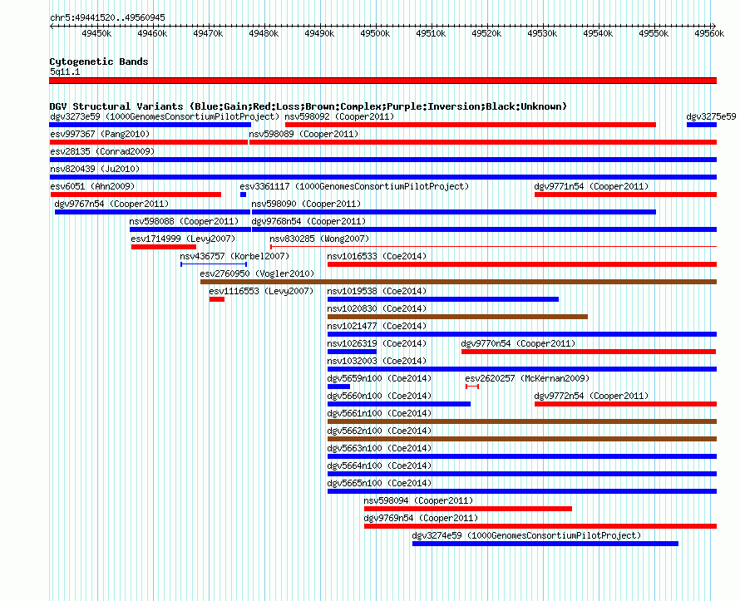
Task: Click the Cytogenetic Bands track title
Action: pyautogui.click(x=99, y=62)
